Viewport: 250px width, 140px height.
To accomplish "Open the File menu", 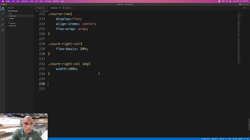I will tap(13, 1).
